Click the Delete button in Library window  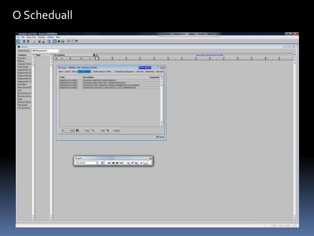(x=113, y=130)
